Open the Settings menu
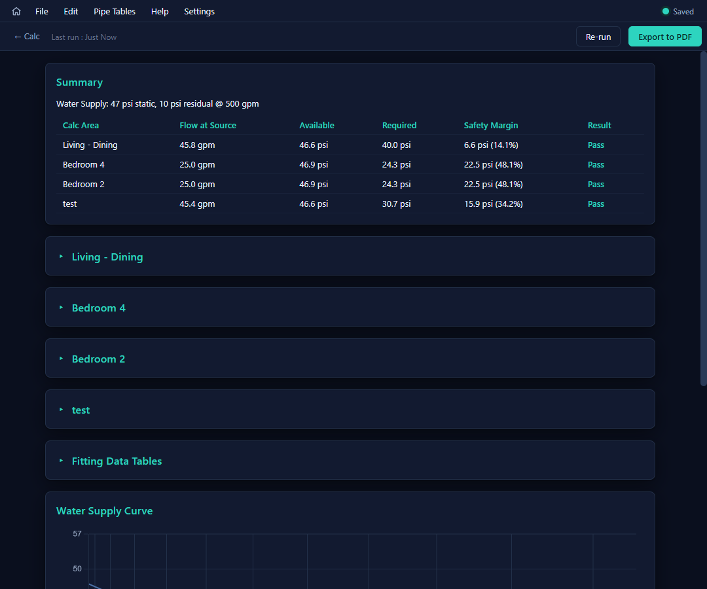Image resolution: width=707 pixels, height=589 pixels. point(199,11)
